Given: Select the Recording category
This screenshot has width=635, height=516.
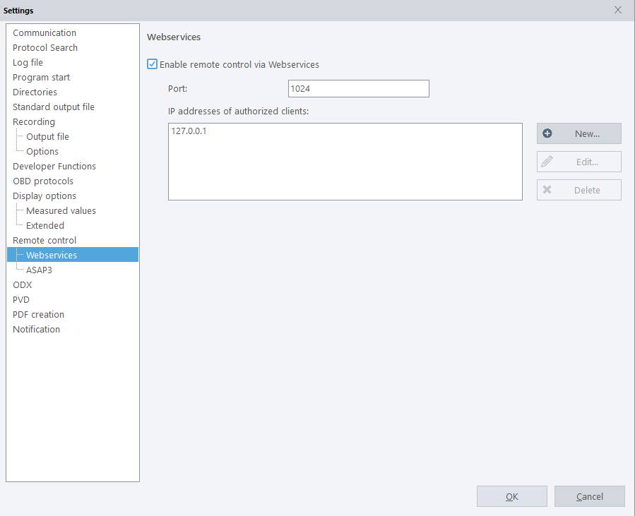Looking at the screenshot, I should [x=34, y=122].
